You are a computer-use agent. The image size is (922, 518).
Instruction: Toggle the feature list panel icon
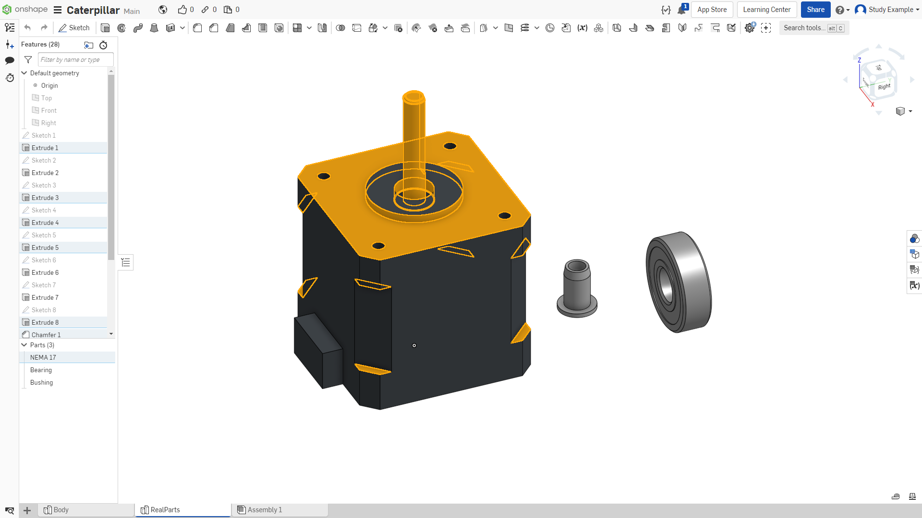[x=10, y=28]
